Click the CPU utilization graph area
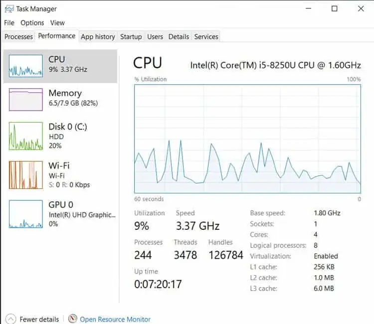 point(247,139)
